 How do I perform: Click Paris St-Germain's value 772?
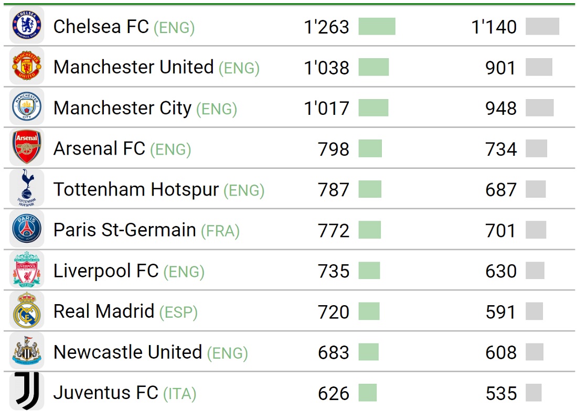(334, 231)
